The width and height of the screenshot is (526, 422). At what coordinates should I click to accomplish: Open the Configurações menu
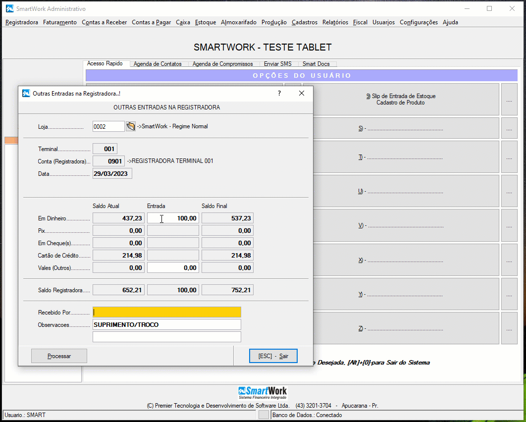coord(419,22)
